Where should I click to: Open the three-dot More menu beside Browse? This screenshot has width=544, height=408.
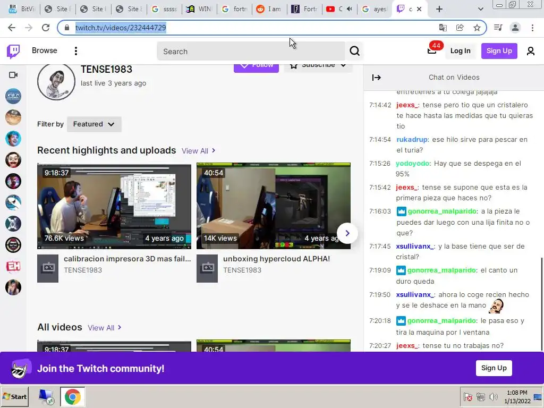click(75, 51)
